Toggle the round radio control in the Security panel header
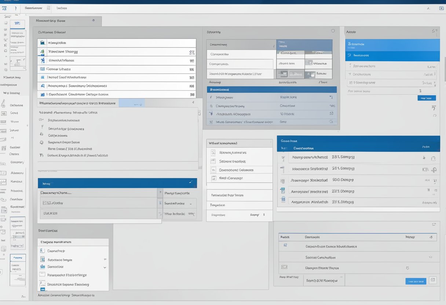Image resolution: width=446 pixels, height=305 pixels. pos(333,31)
